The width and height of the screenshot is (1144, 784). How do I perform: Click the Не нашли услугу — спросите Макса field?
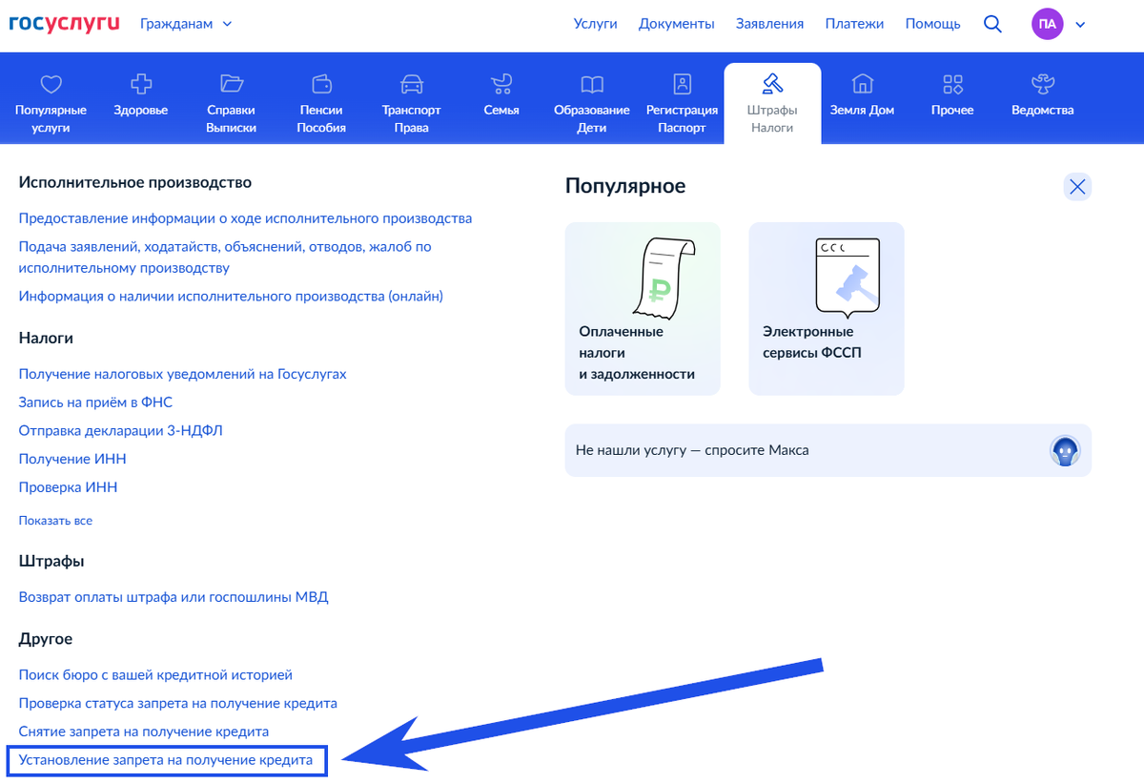coord(827,450)
